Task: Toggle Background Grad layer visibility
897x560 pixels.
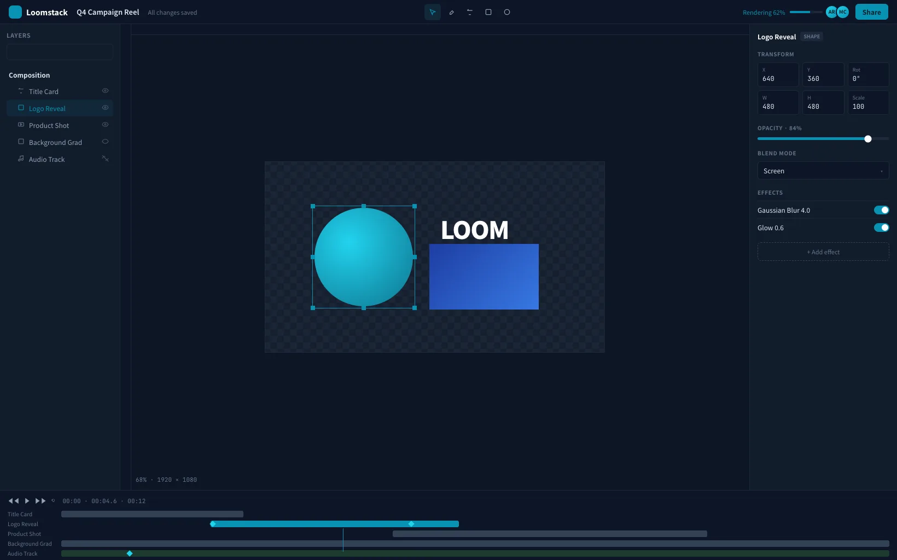Action: pos(105,142)
